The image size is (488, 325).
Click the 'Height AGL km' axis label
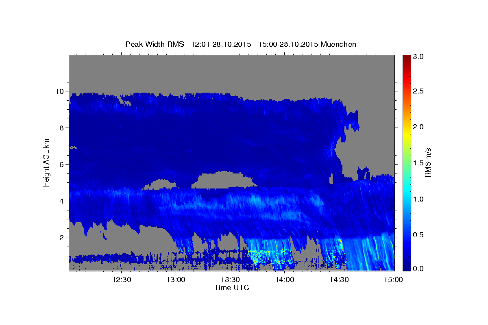pos(46,162)
